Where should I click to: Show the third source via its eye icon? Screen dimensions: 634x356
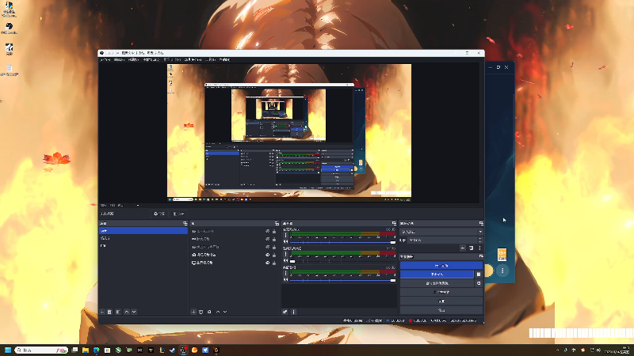pos(267,247)
